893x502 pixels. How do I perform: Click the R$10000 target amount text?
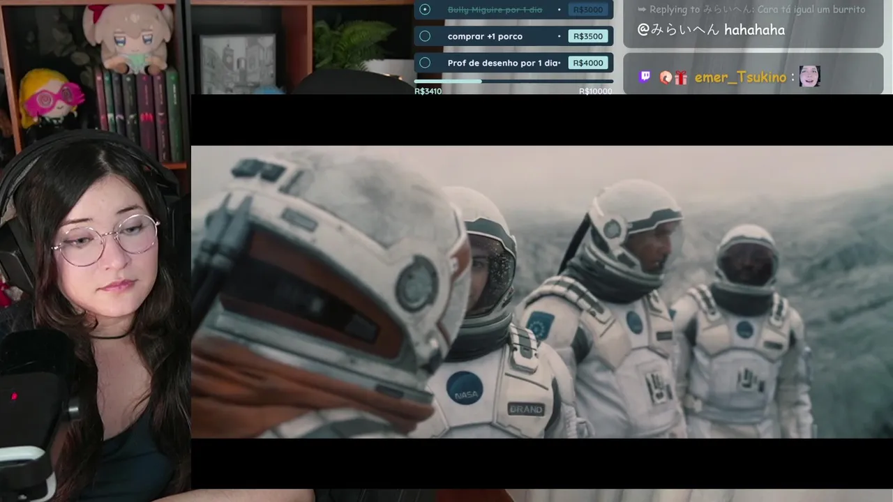(x=596, y=91)
